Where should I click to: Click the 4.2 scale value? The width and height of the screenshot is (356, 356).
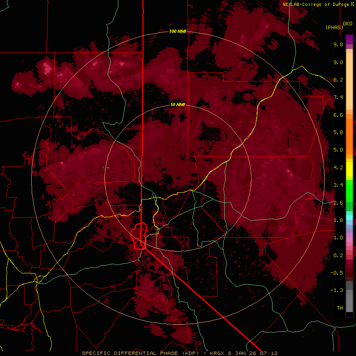[338, 168]
